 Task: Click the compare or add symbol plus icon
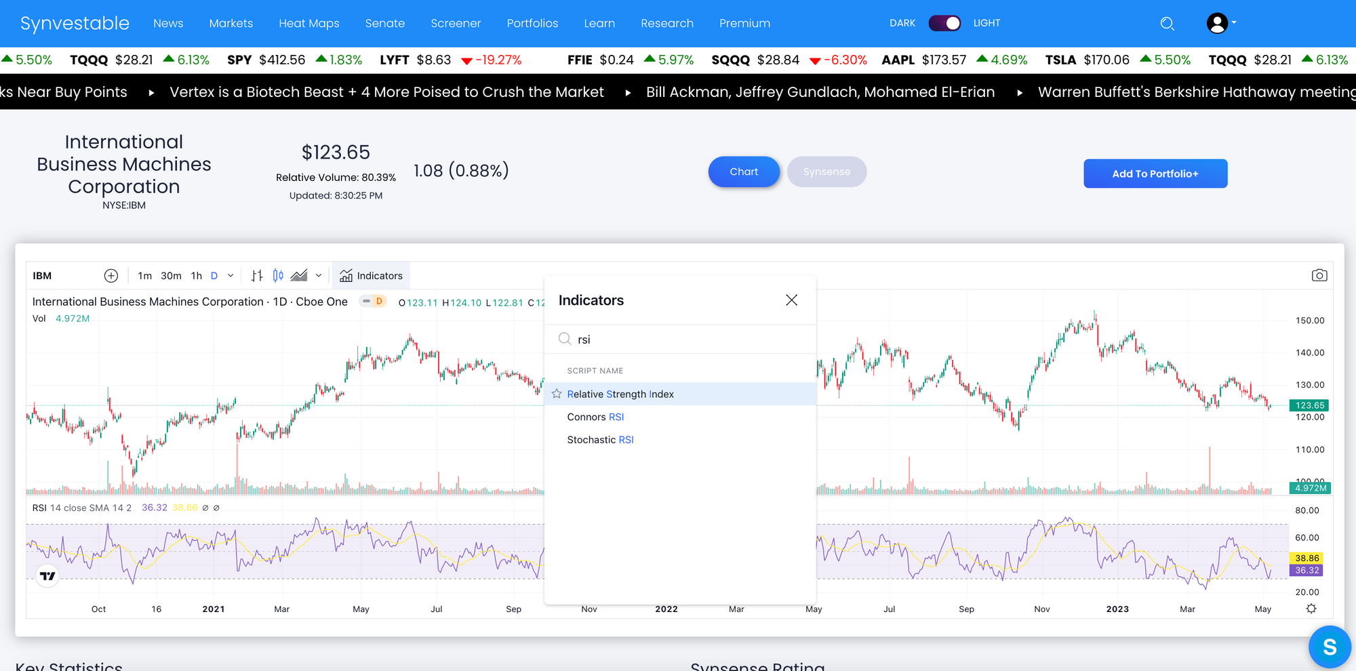click(x=111, y=276)
